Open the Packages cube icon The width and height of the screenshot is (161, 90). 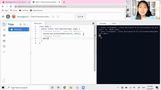point(4,35)
